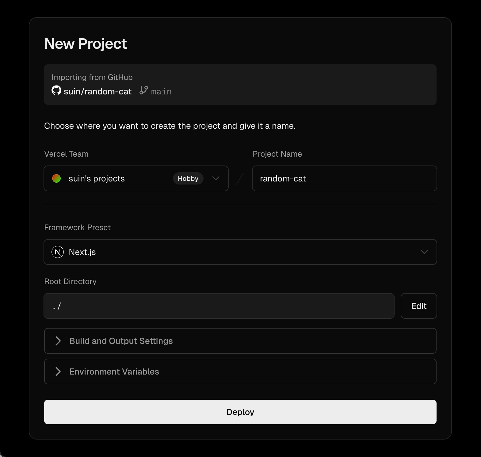
Task: Click the main branch label
Action: tap(161, 91)
